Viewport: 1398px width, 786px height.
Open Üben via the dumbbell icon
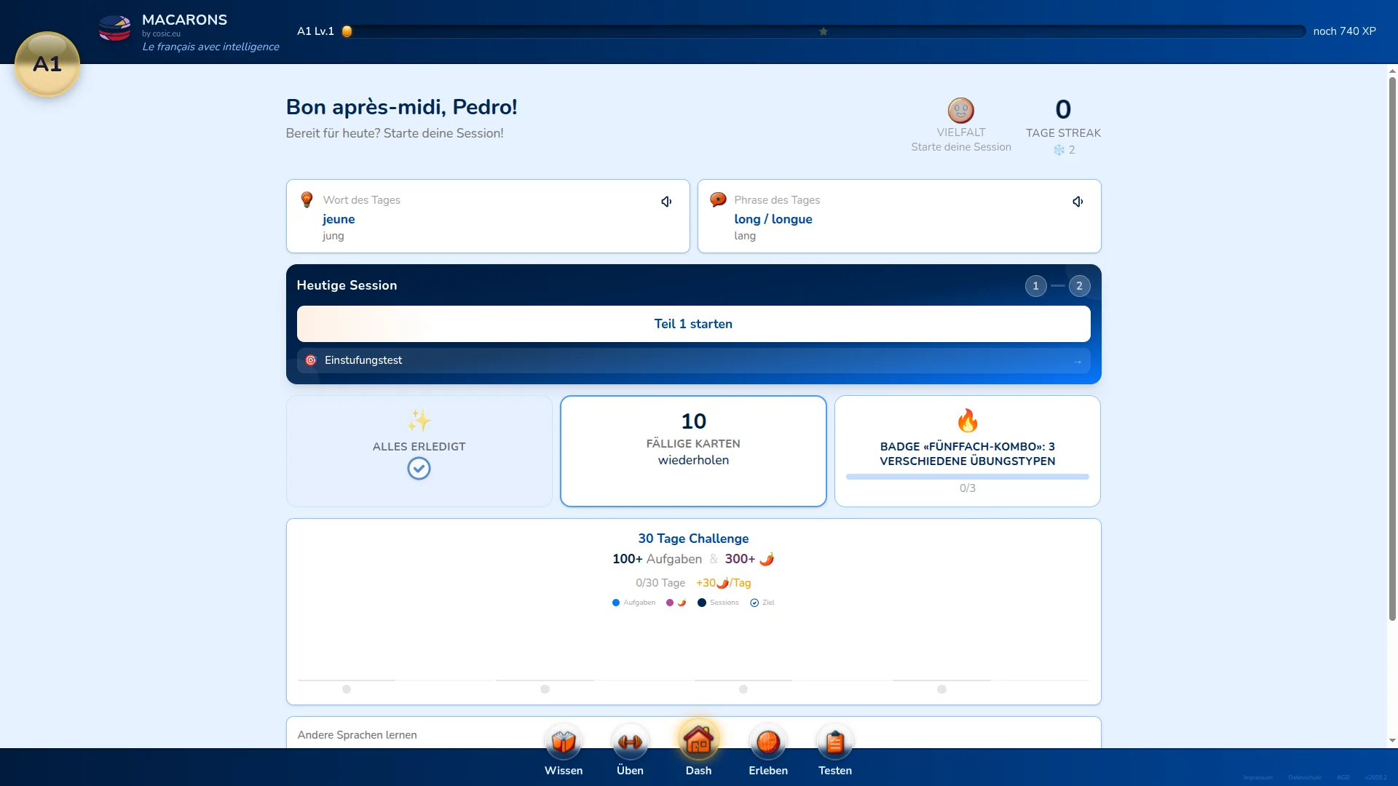pos(630,742)
